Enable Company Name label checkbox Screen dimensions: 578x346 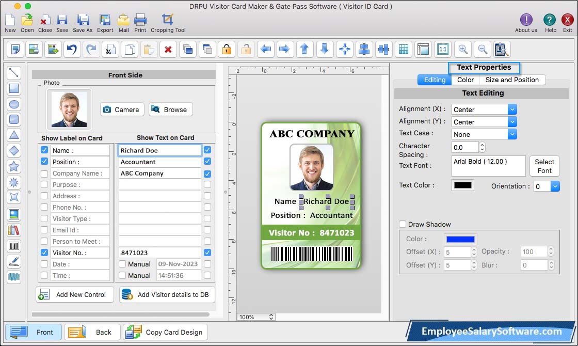point(44,174)
